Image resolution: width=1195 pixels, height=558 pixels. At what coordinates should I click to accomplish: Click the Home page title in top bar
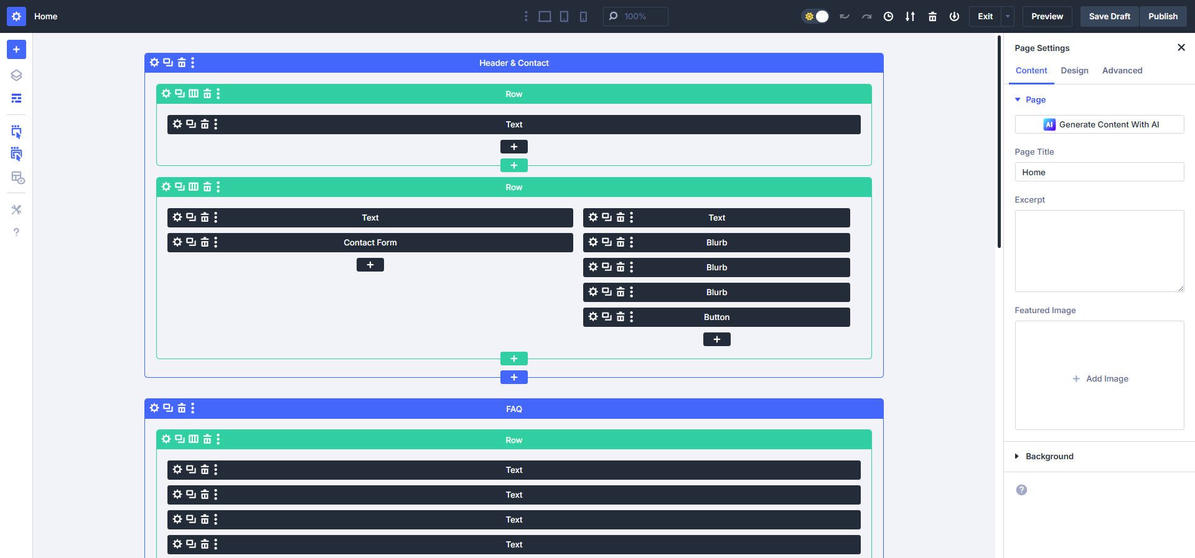45,16
